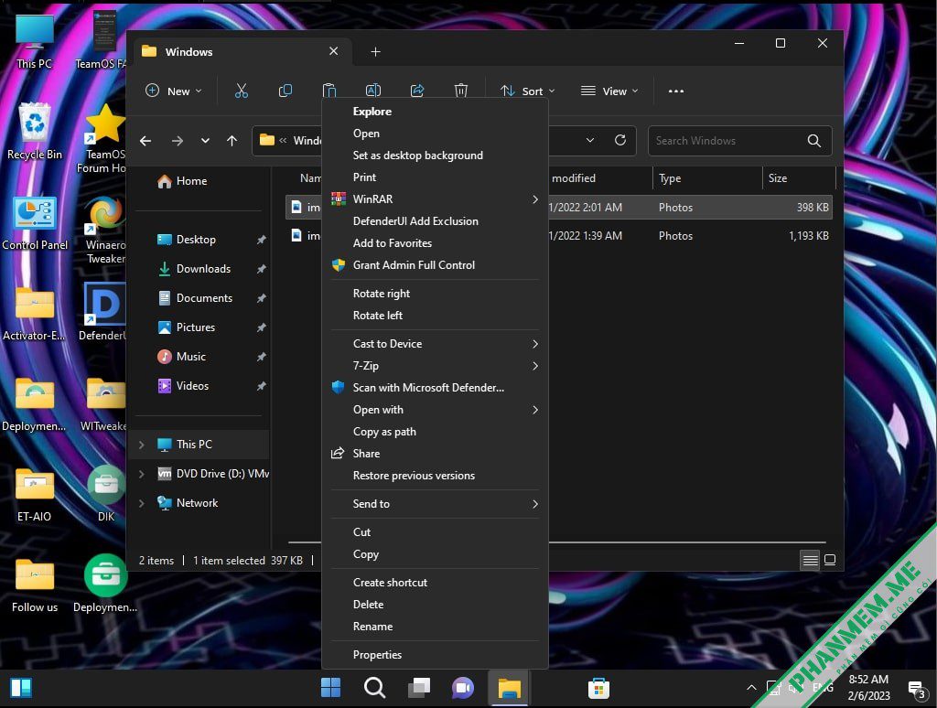Open the New dropdown in toolbar
Image resolution: width=937 pixels, height=708 pixels.
click(x=174, y=91)
